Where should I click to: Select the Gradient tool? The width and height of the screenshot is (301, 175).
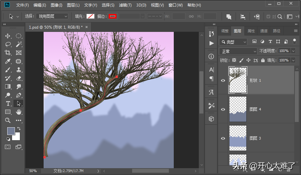[8, 87]
